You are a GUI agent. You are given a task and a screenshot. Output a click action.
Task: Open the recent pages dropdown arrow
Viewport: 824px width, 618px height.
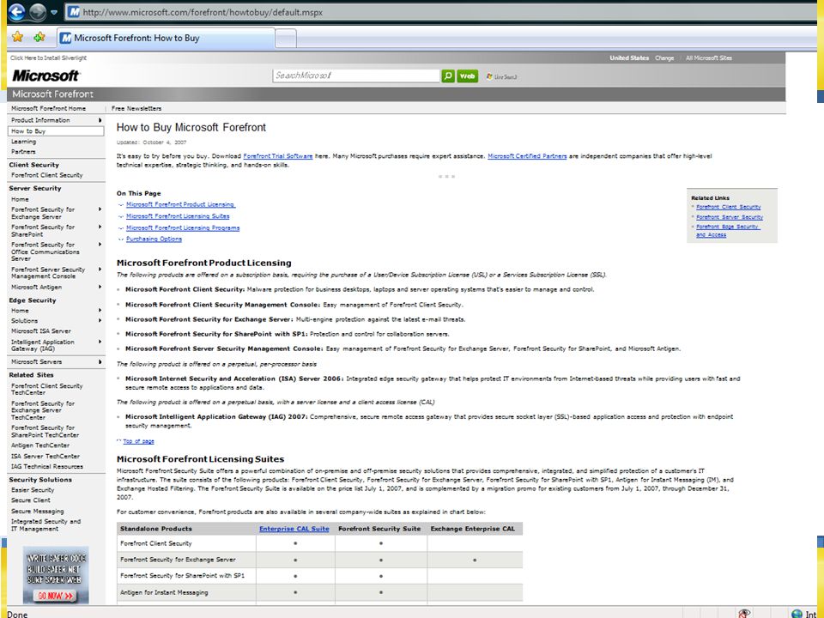pos(53,12)
